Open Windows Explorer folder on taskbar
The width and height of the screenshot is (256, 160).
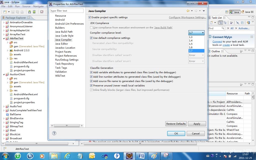pyautogui.click(x=54, y=156)
